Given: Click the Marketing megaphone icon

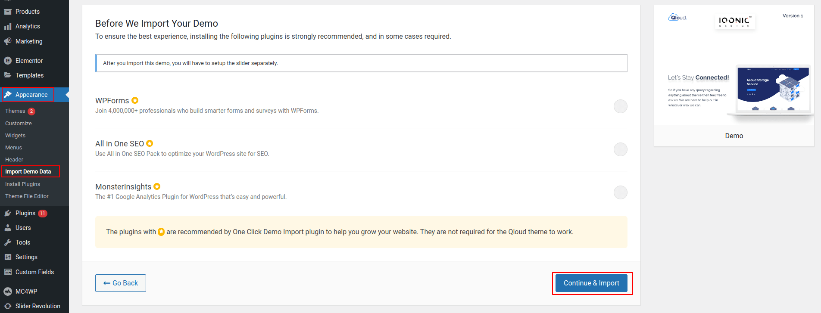Looking at the screenshot, I should [x=8, y=41].
